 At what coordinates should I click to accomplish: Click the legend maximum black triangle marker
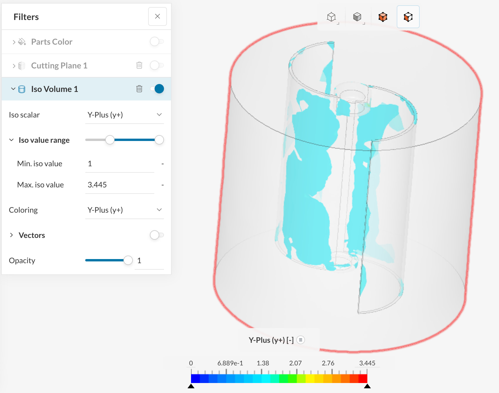(367, 386)
